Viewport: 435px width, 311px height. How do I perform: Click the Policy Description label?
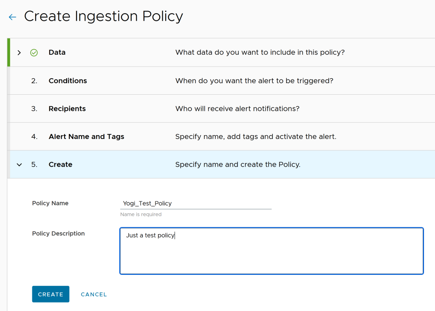[x=58, y=234]
